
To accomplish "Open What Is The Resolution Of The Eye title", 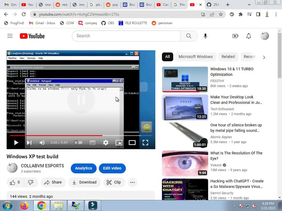I will 236,156.
